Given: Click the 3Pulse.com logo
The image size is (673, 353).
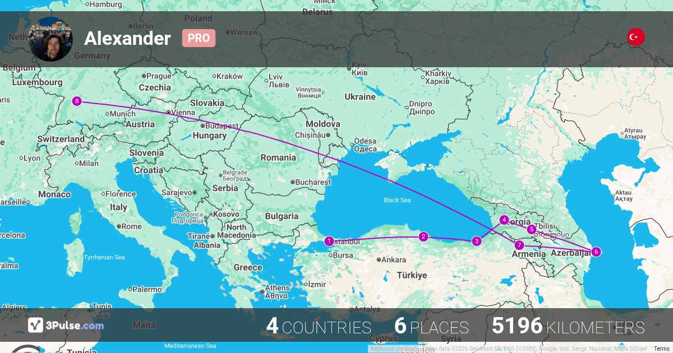Looking at the screenshot, I should coord(66,325).
